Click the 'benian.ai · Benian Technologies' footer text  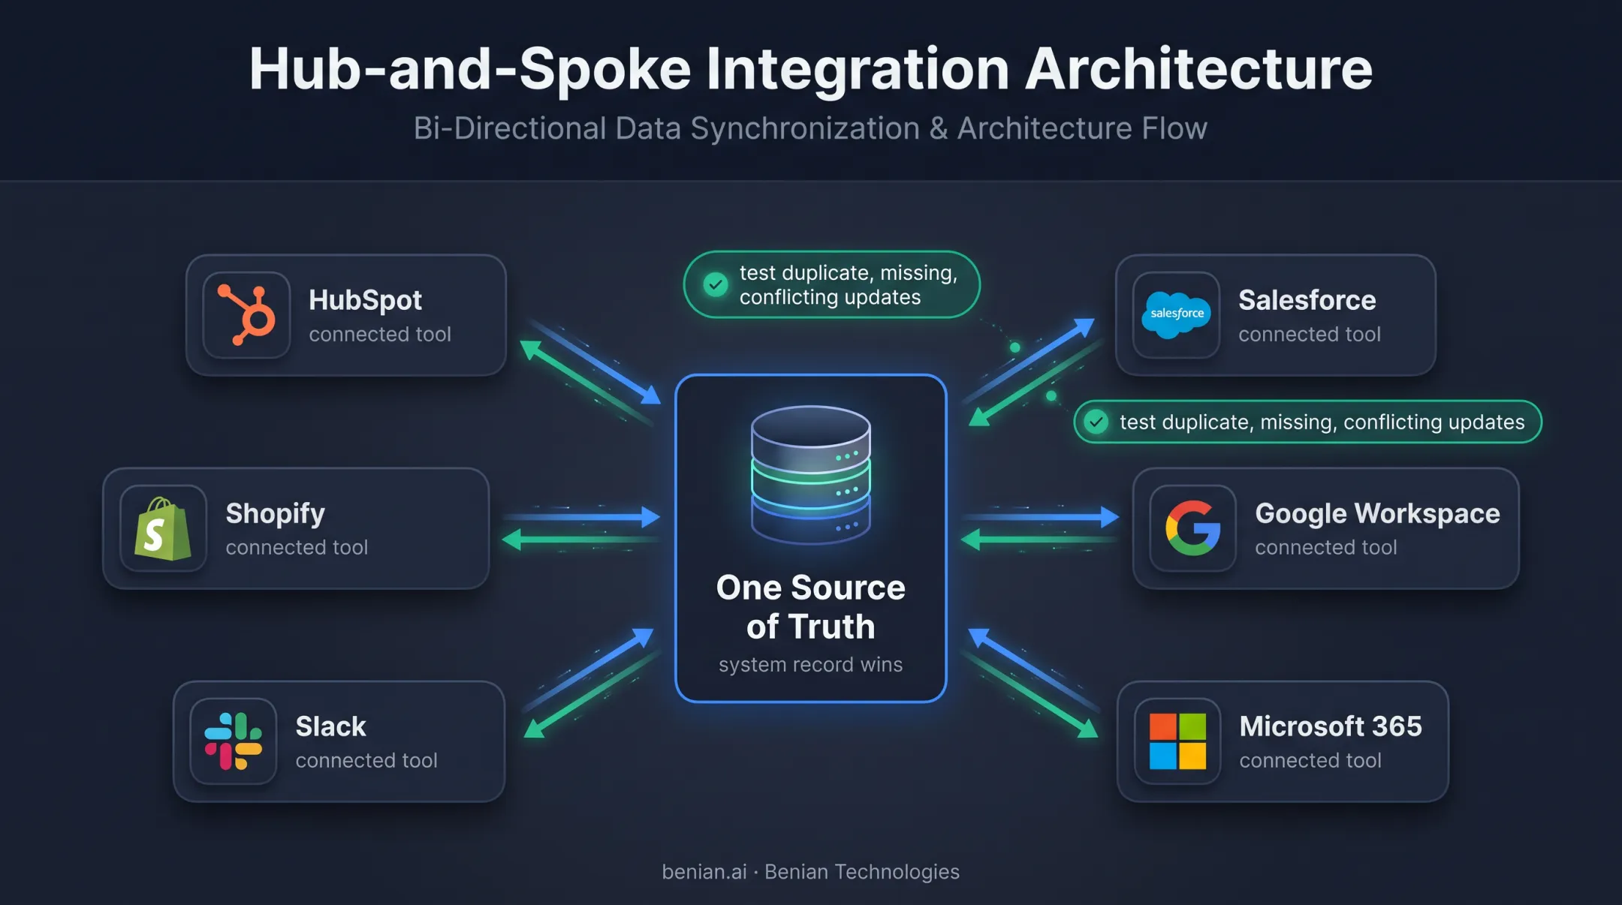point(810,872)
